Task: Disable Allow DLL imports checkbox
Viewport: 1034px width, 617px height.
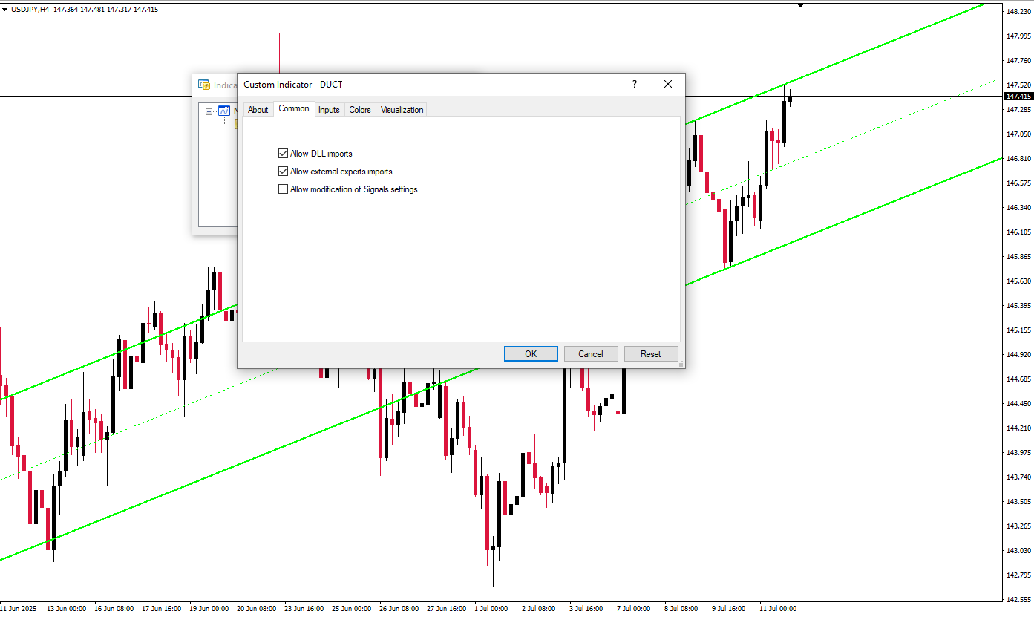Action: click(x=283, y=154)
